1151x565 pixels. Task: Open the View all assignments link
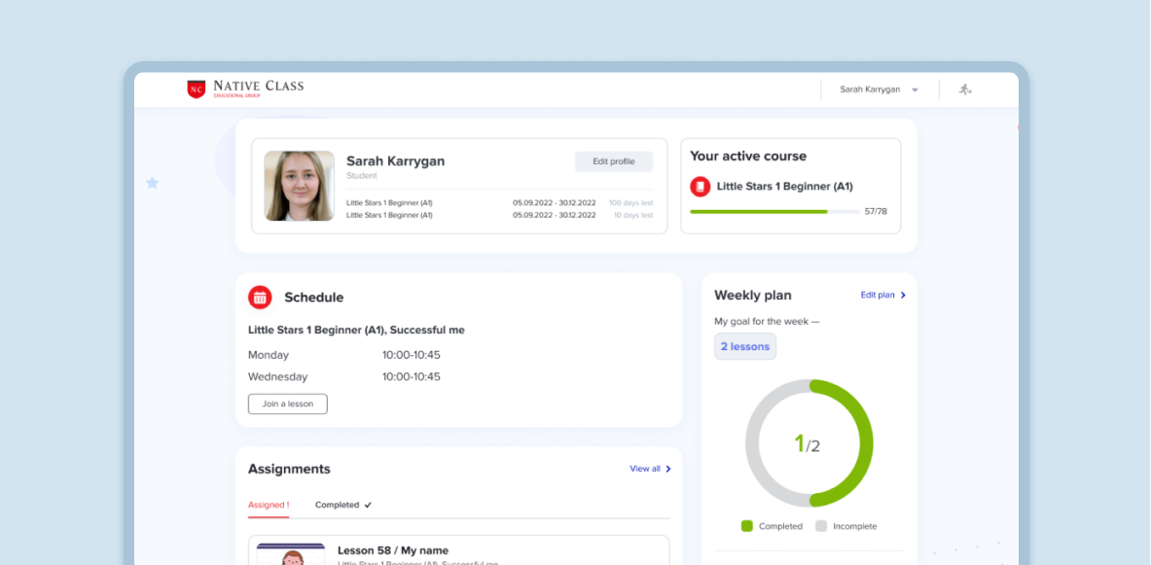tap(645, 469)
